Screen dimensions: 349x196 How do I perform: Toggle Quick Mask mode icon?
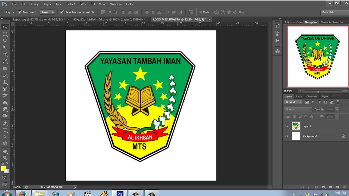pyautogui.click(x=5, y=177)
